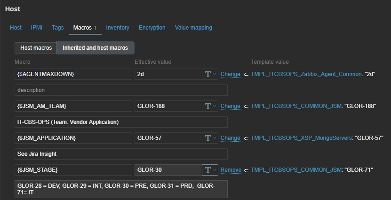Screen dimensions: 391x200
Task: Click the GLOR-30 effective value field
Action: 168,170
